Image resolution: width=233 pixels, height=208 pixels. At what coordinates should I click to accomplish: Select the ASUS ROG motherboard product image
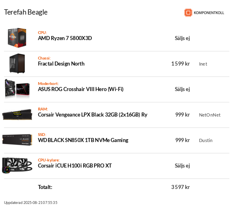17,89
